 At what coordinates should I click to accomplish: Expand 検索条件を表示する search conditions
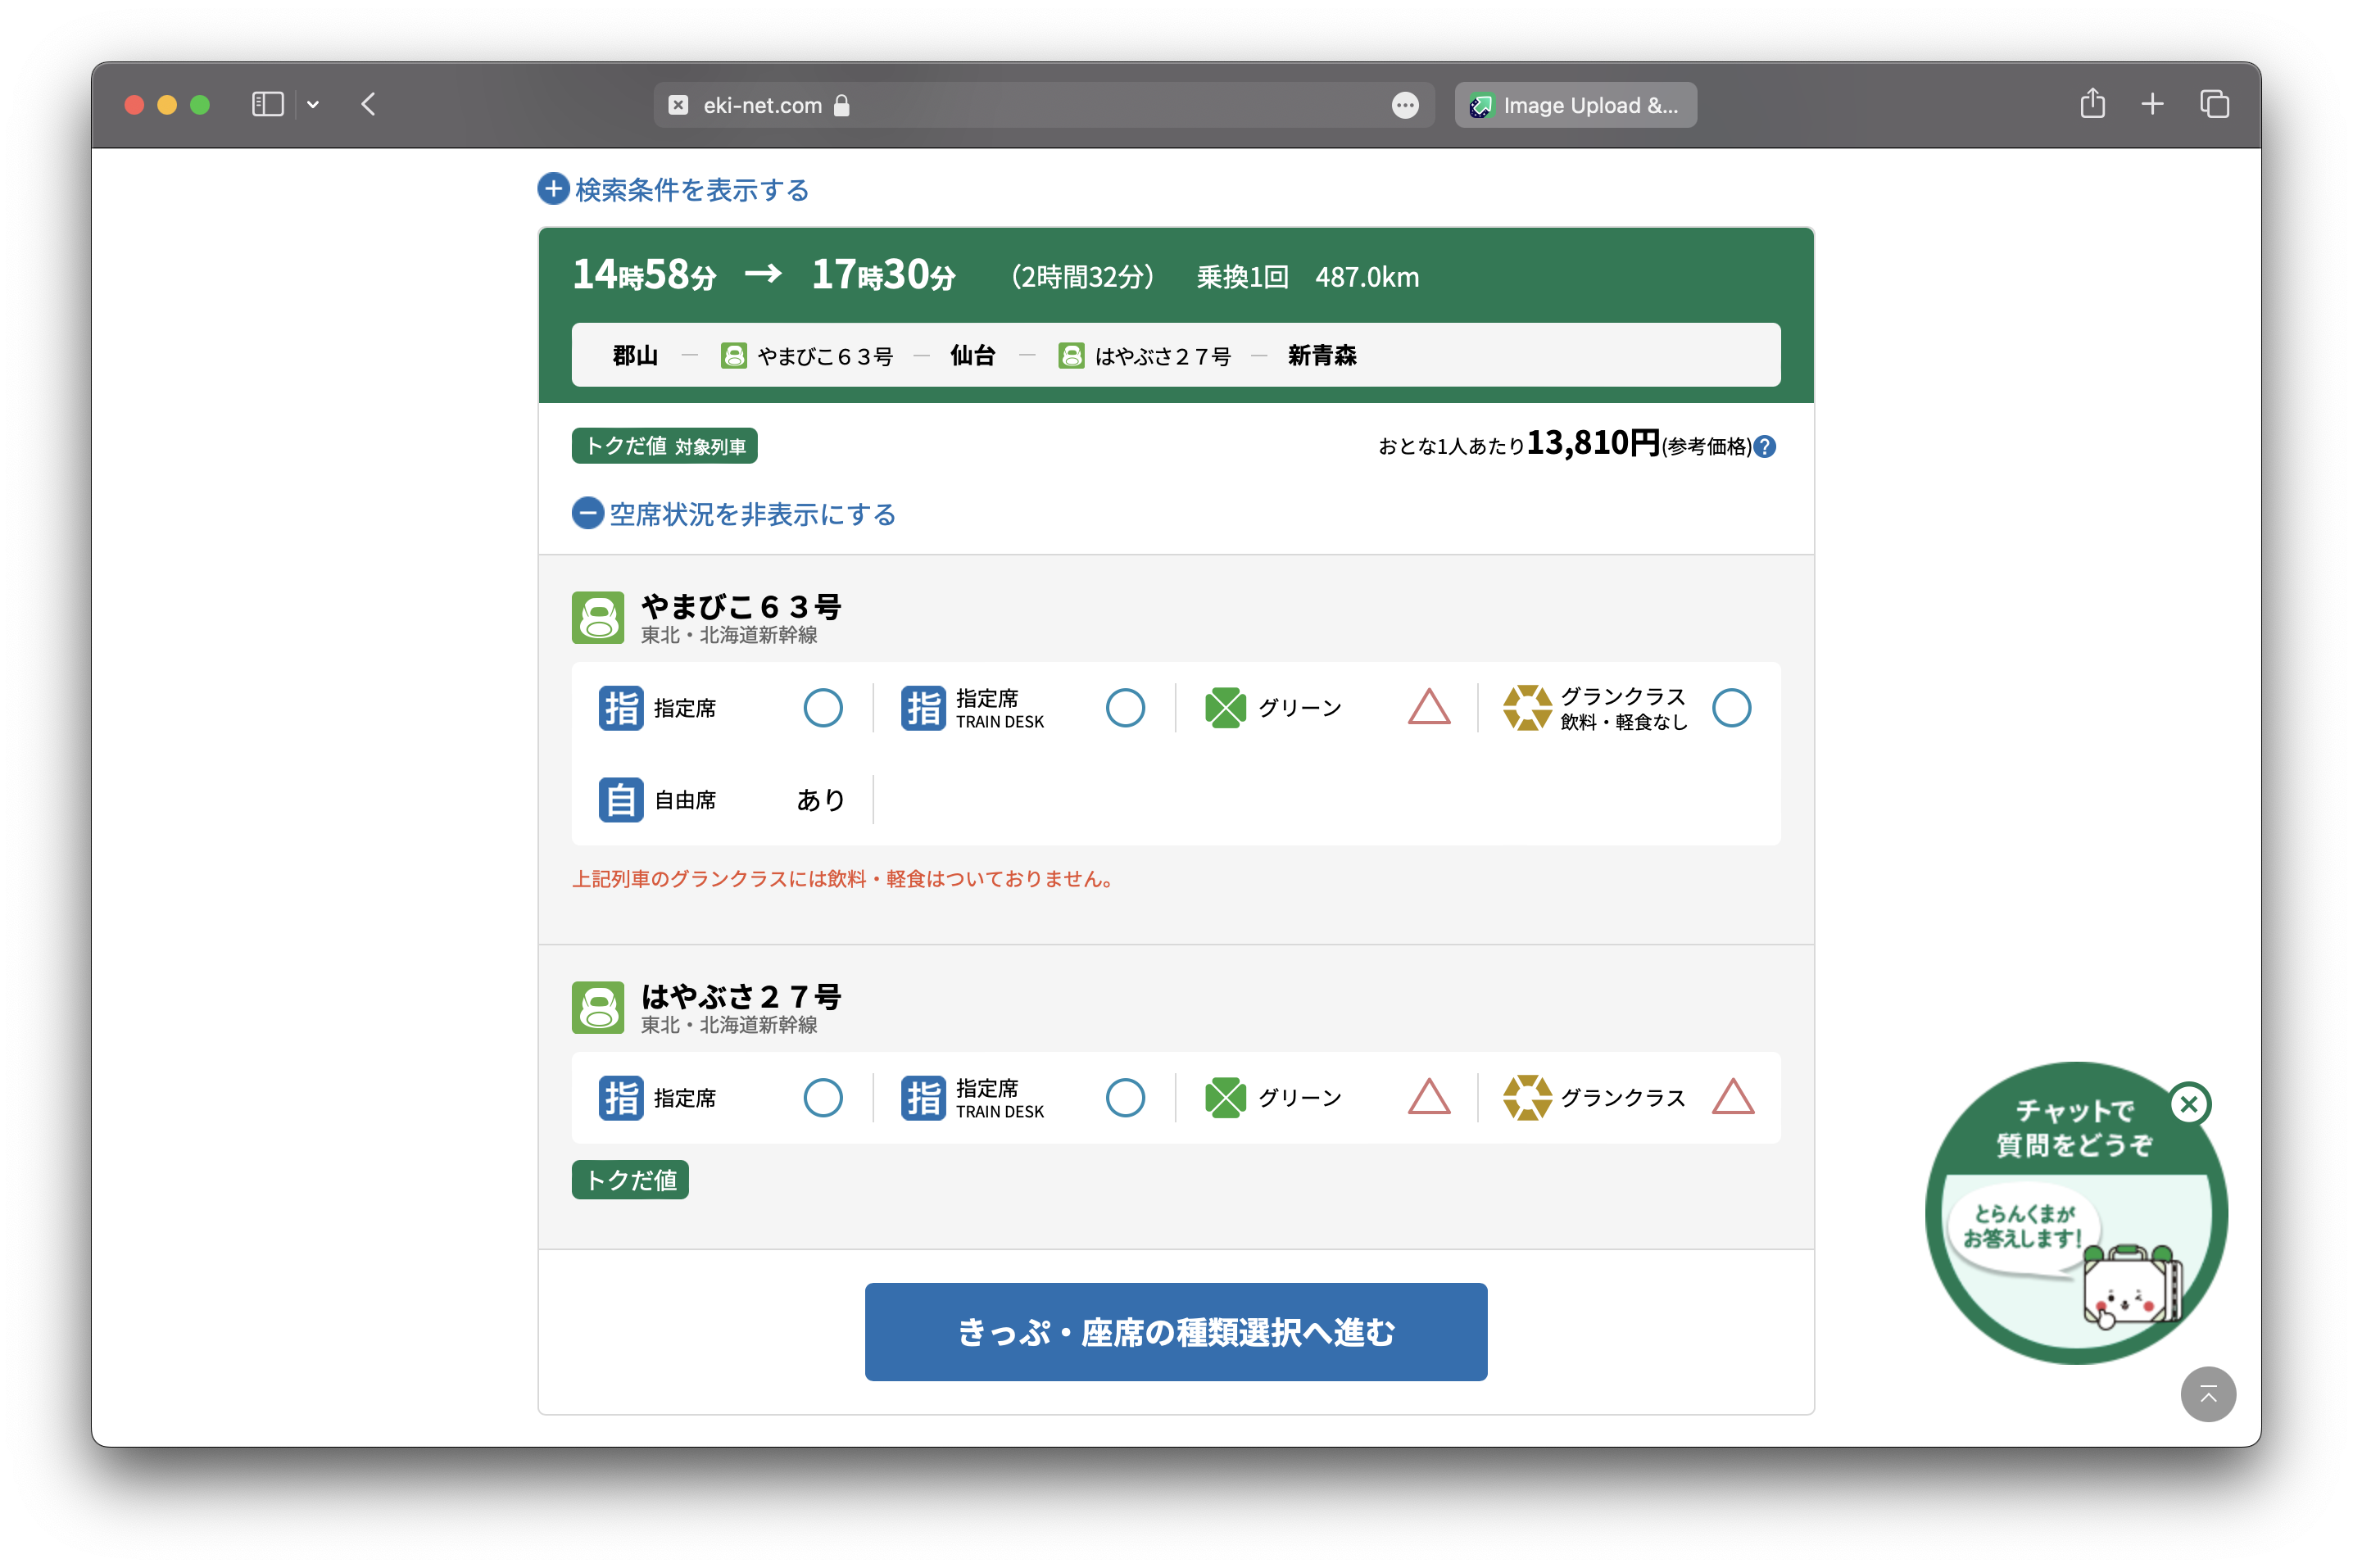pos(673,189)
